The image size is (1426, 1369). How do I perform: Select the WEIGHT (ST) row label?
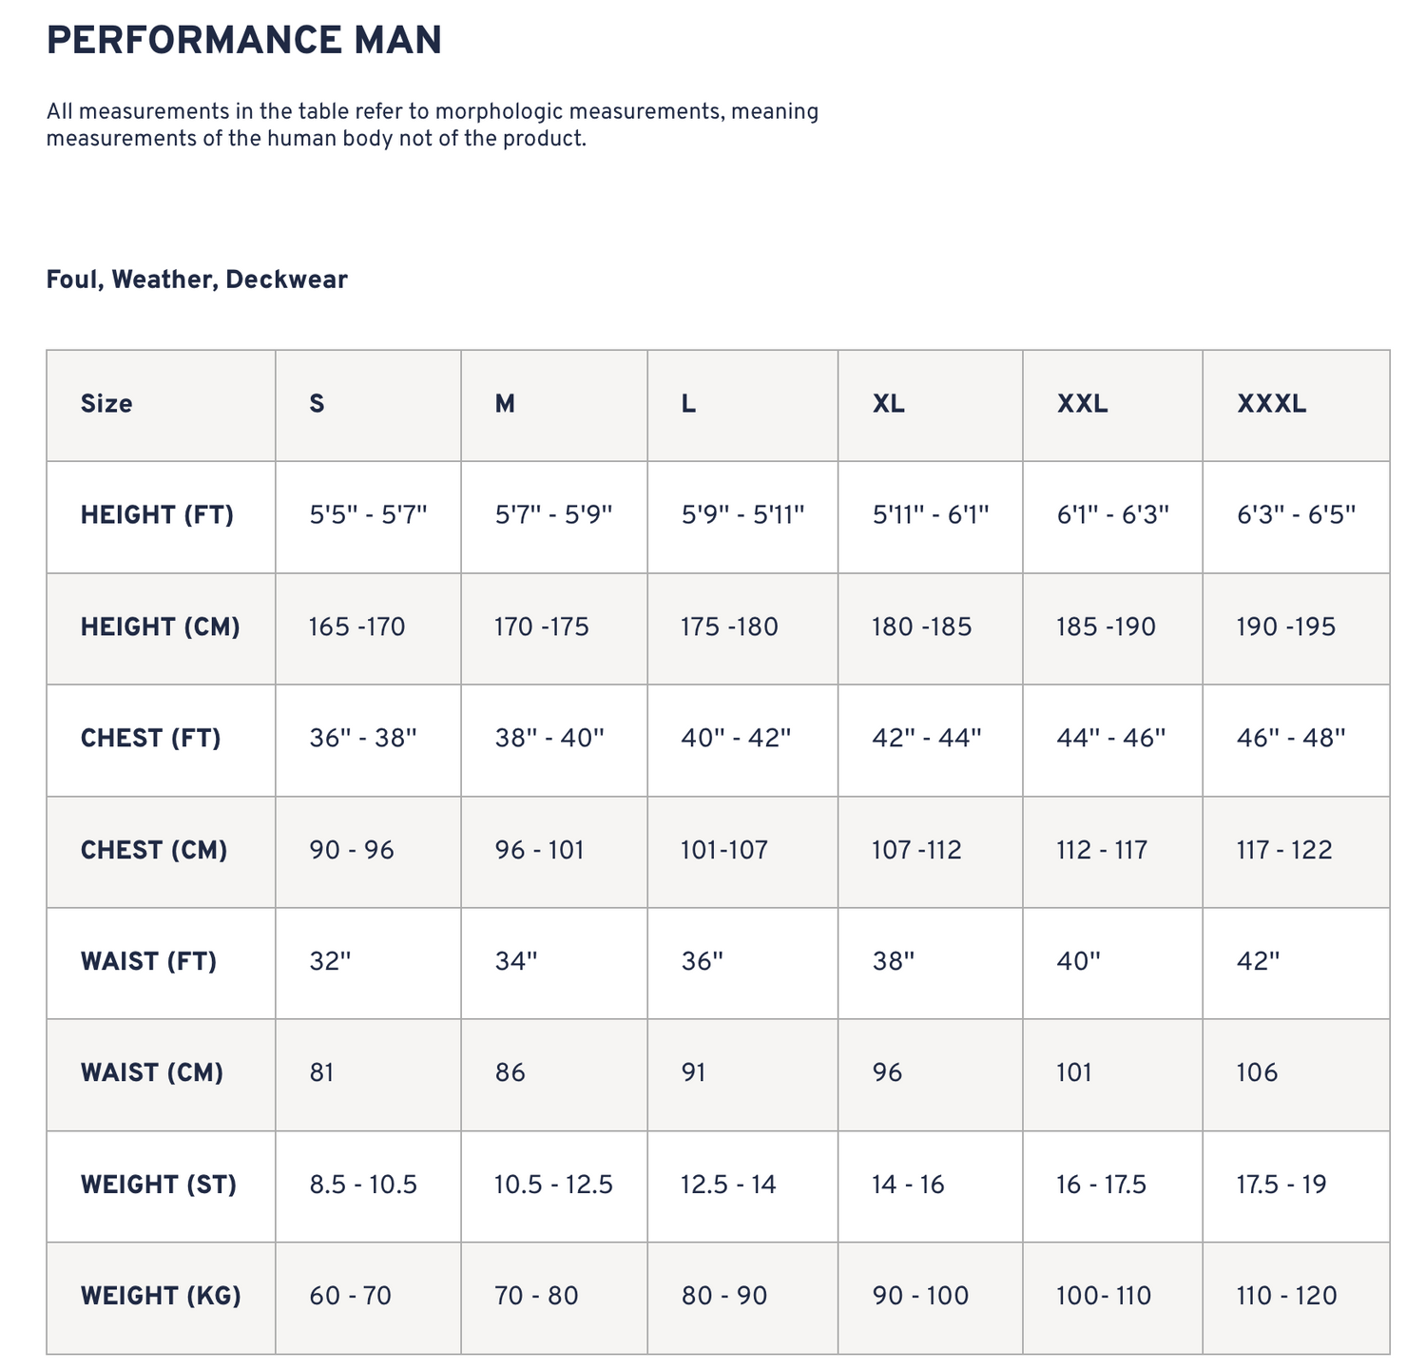[x=159, y=1185]
